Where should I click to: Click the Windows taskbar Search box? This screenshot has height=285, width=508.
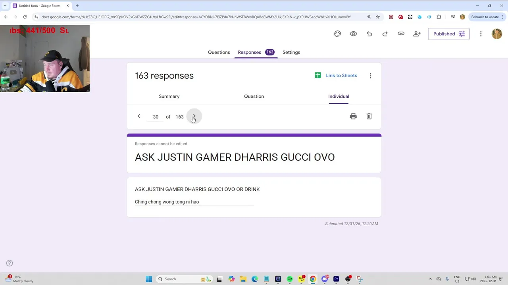point(185,279)
